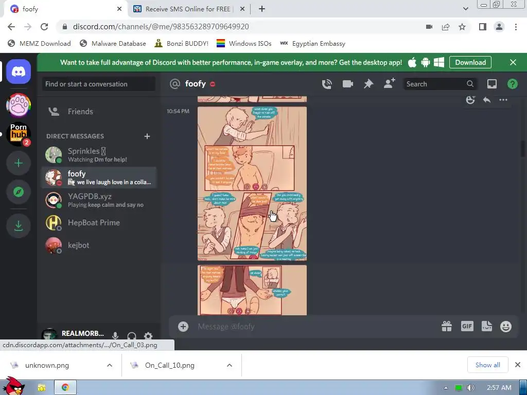The image size is (527, 395).
Task: Open the sticker picker
Action: pos(487,326)
